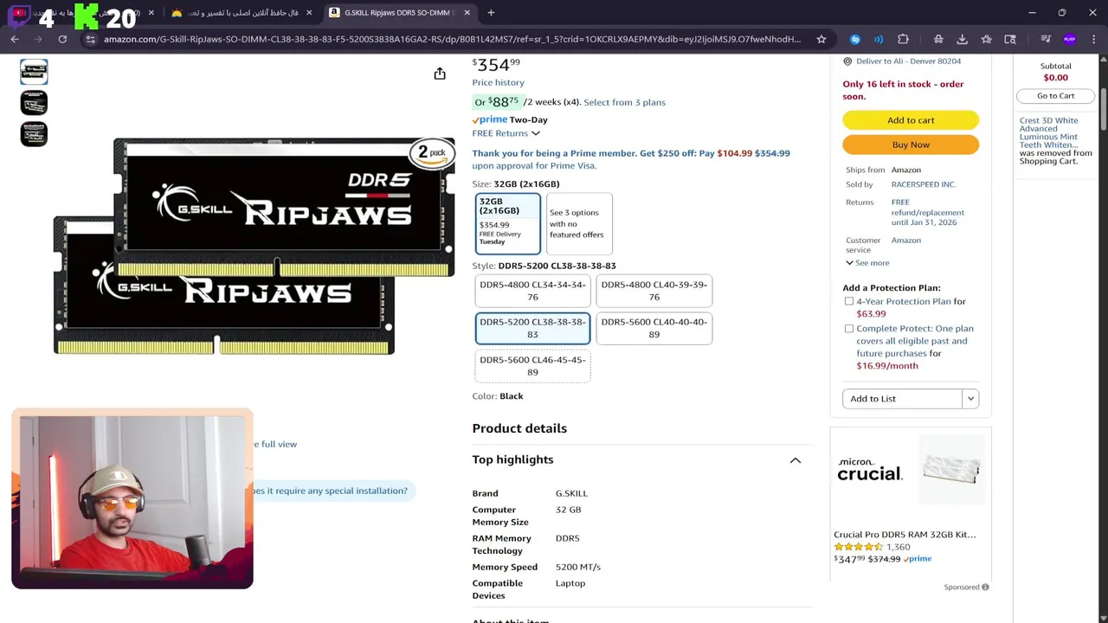The height and width of the screenshot is (623, 1108).
Task: Click the Share icon above product image
Action: (440, 74)
